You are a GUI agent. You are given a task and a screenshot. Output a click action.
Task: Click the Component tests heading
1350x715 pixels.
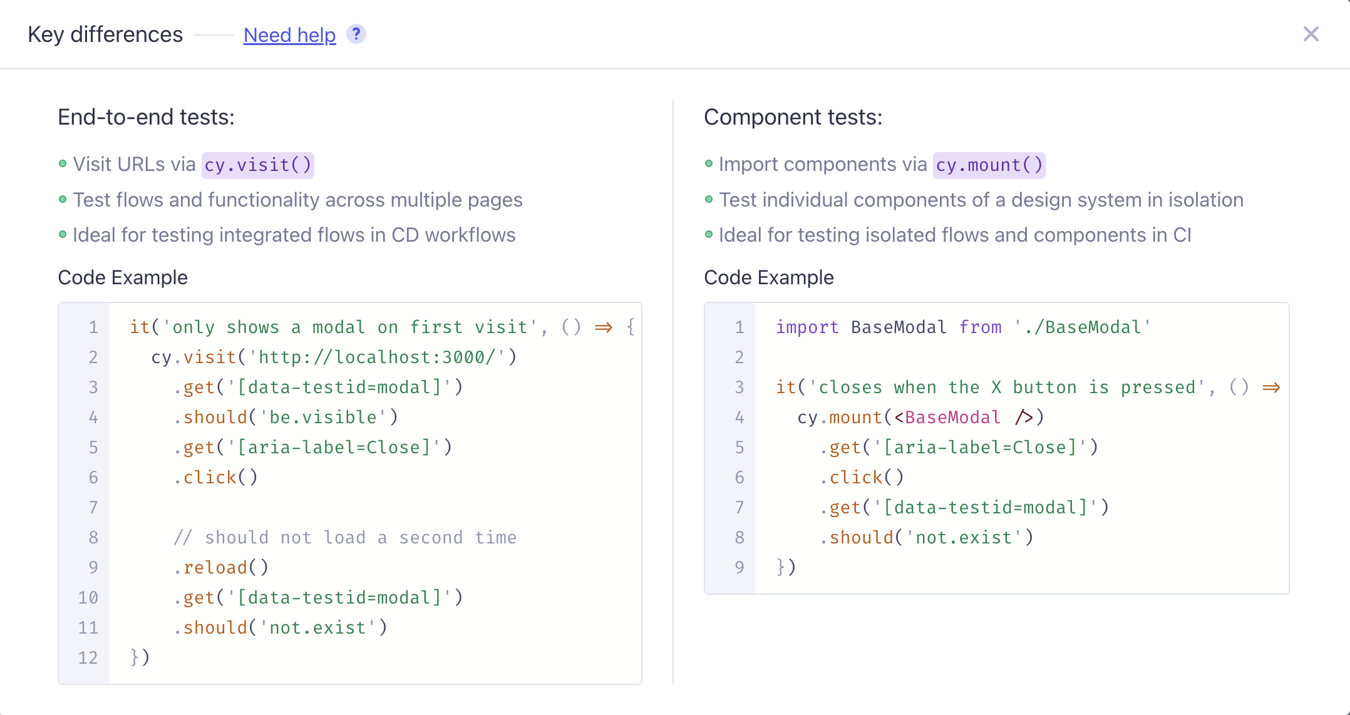pos(793,117)
